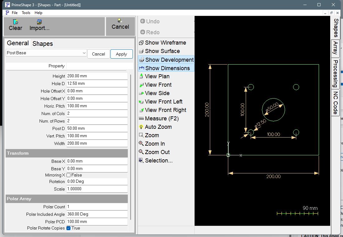The image size is (343, 237).
Task: Edit the Hole D value field
Action: click(x=97, y=83)
